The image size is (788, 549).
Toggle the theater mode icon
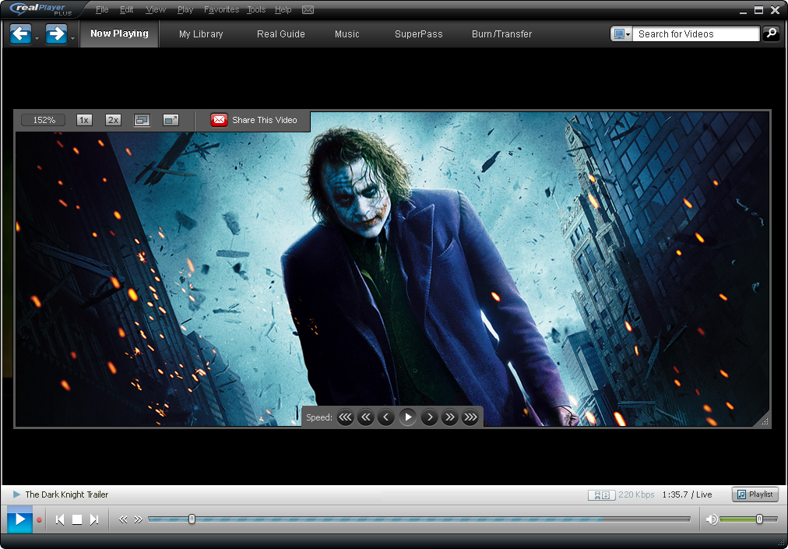142,120
